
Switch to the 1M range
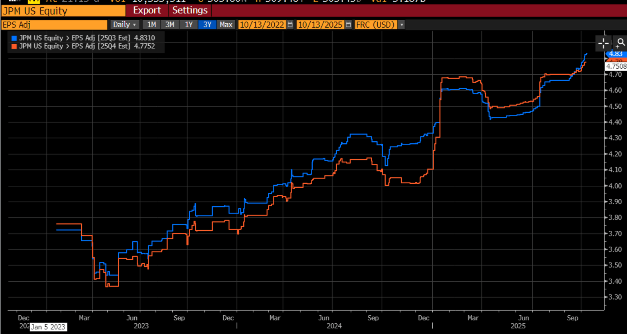[151, 25]
